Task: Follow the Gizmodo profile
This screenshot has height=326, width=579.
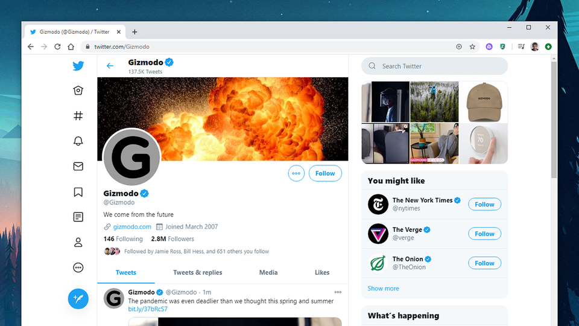Action: [x=325, y=173]
